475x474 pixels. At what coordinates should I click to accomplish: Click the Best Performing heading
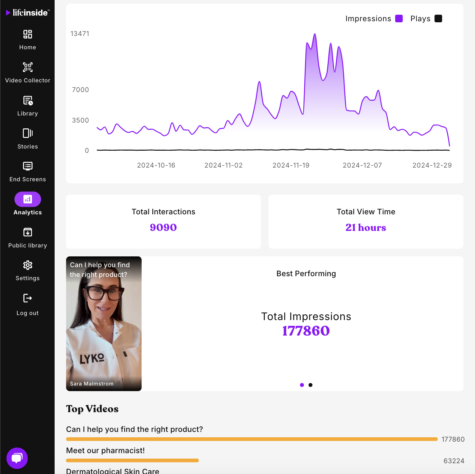(x=306, y=274)
